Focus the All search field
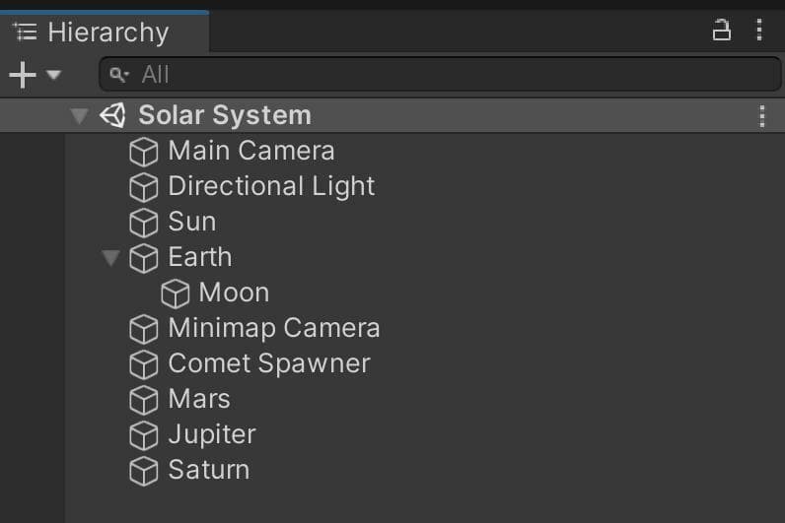This screenshot has width=785, height=523. [440, 74]
